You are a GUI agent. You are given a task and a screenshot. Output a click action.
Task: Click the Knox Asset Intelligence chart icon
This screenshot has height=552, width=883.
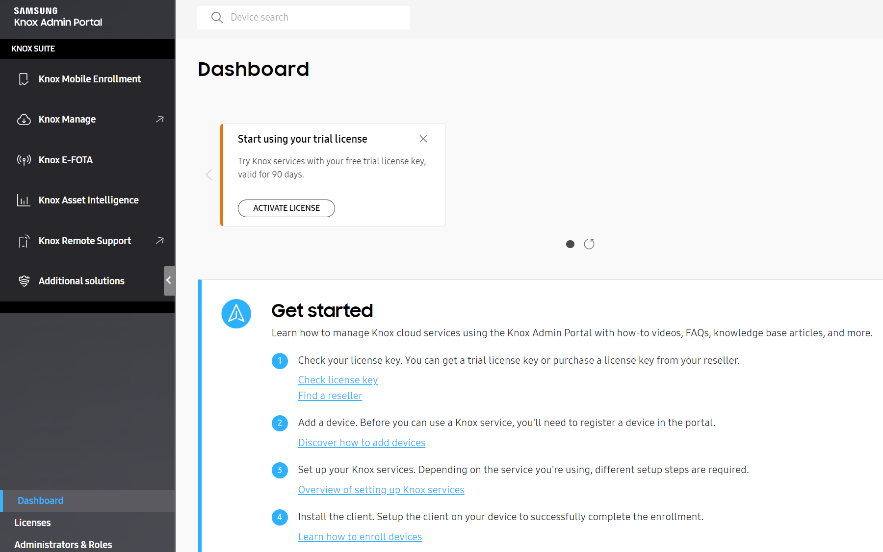(x=24, y=200)
